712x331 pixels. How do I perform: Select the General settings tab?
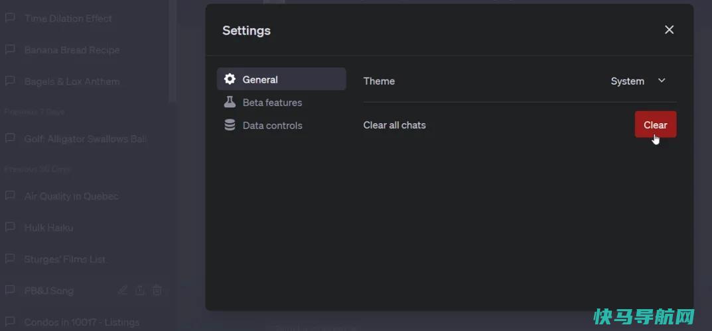281,79
